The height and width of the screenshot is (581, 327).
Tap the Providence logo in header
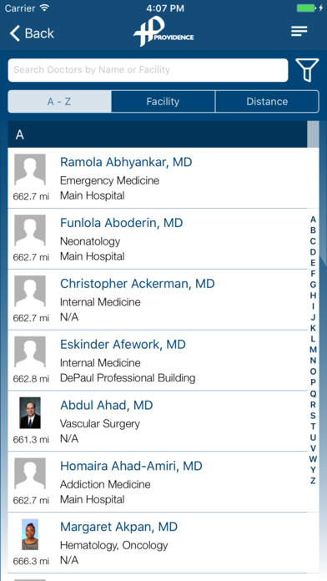tap(163, 32)
